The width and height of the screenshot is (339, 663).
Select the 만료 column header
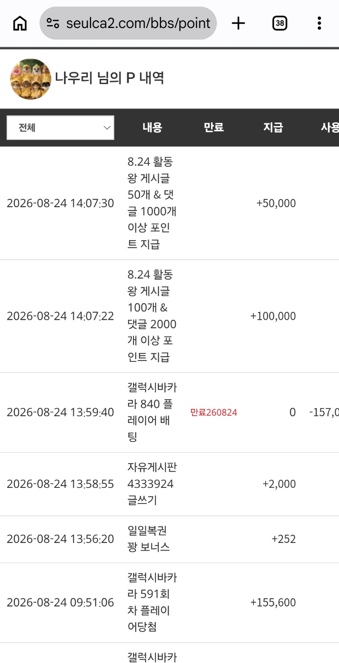[214, 127]
